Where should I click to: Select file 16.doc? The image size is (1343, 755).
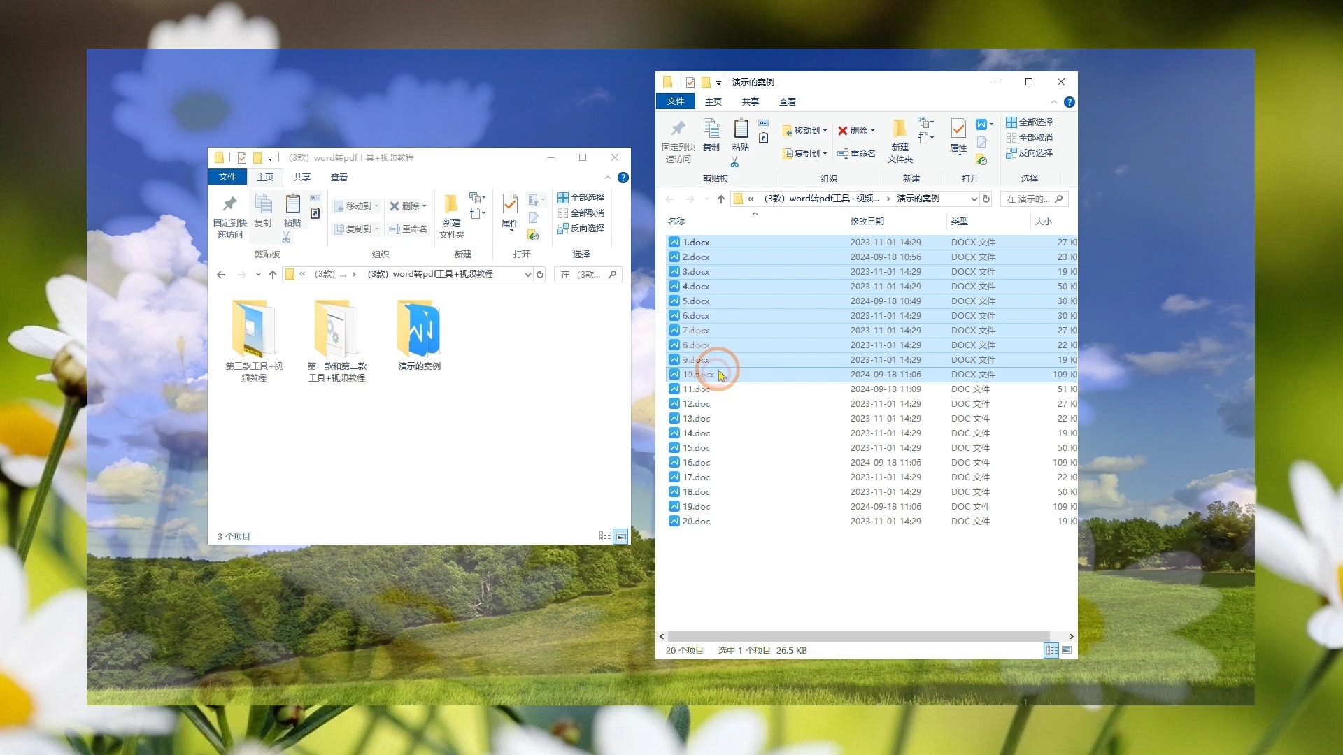click(x=872, y=463)
